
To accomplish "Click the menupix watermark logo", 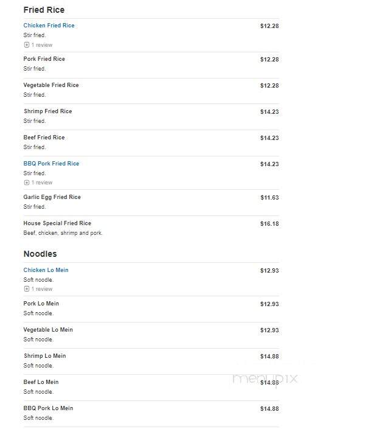I will click(265, 379).
